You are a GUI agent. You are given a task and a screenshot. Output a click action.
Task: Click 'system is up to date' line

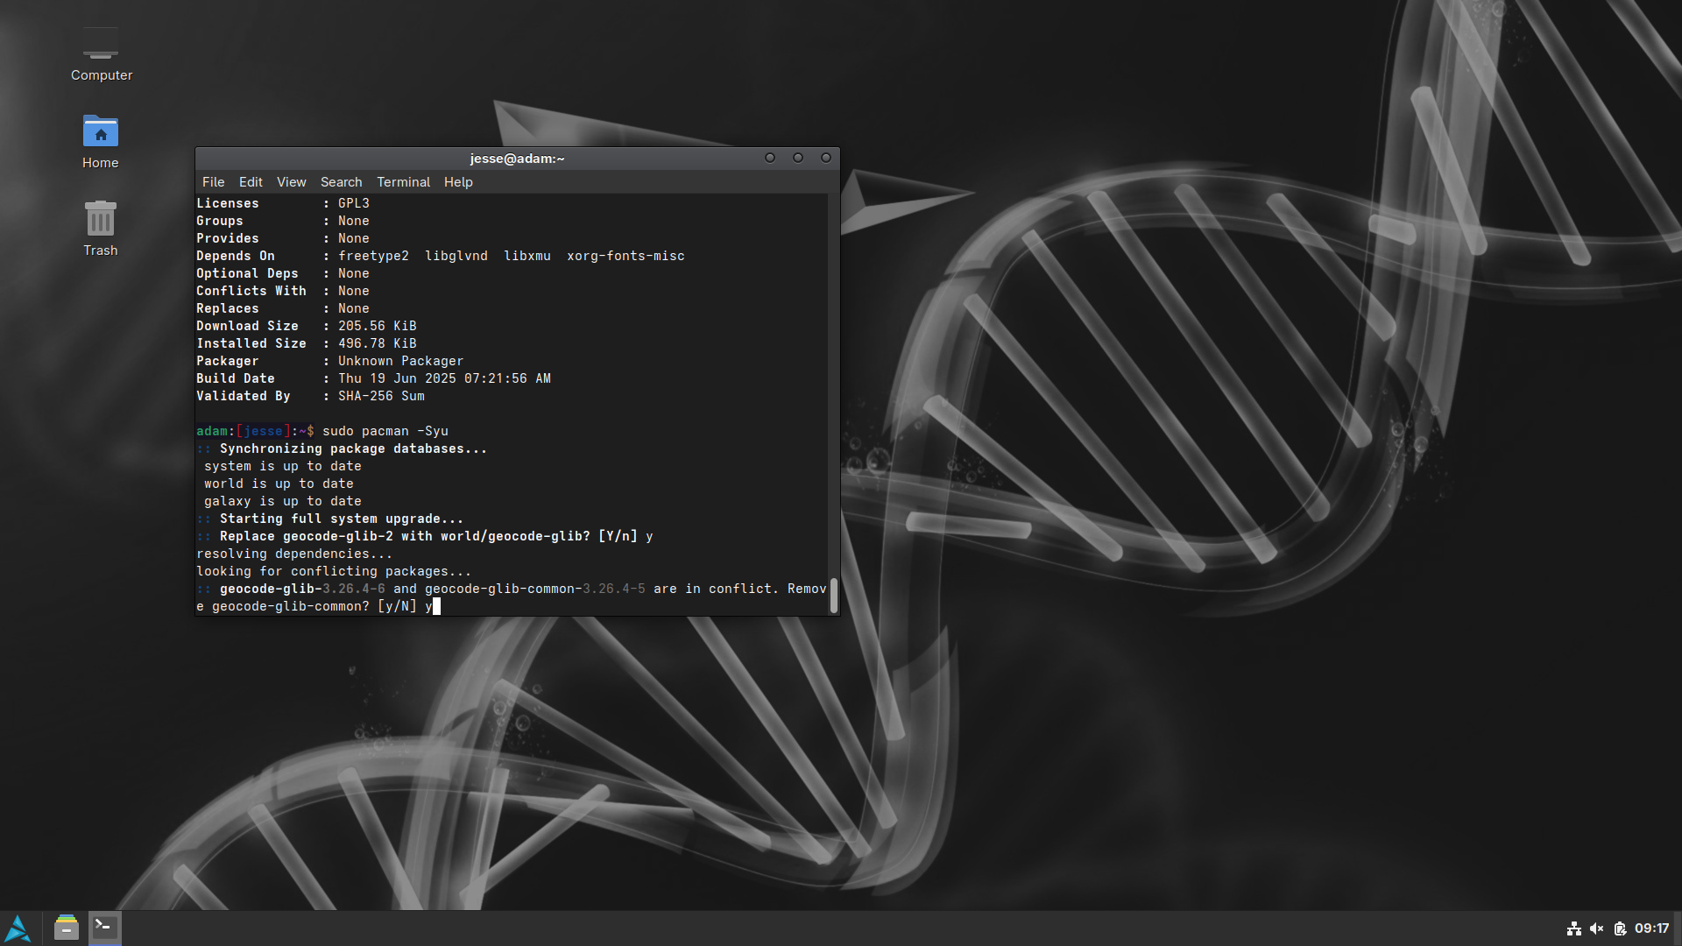pyautogui.click(x=283, y=466)
